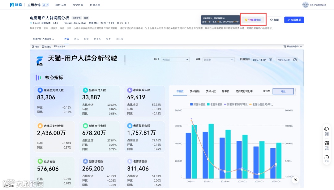
Task: Open the FineAppReuse user avatar
Action: (305, 5)
